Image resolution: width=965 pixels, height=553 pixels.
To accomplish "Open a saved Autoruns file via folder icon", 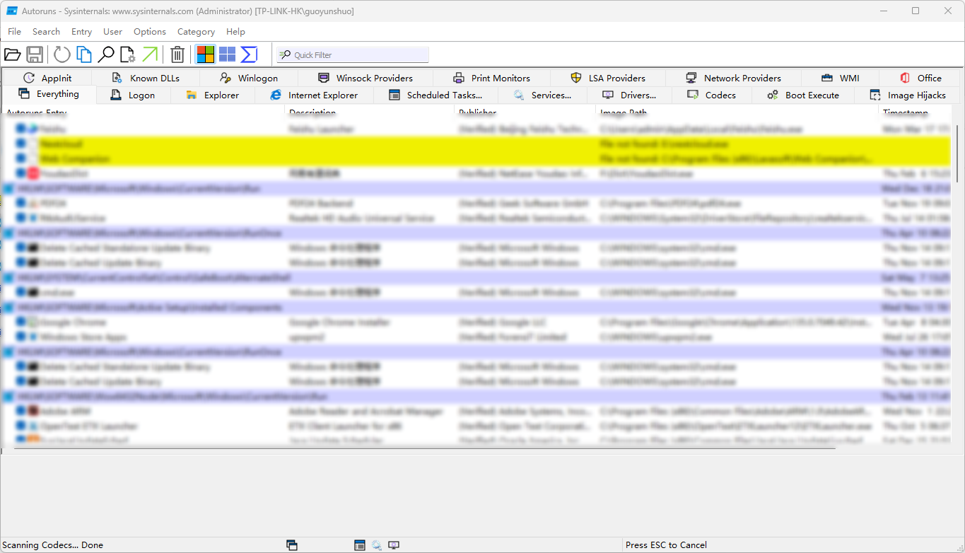I will click(x=12, y=54).
